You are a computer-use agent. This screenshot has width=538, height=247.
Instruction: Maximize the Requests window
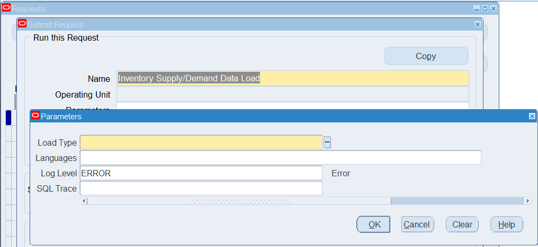tap(485, 8)
